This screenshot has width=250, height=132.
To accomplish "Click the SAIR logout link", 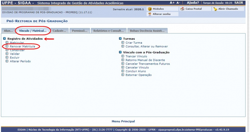I will (x=239, y=3).
